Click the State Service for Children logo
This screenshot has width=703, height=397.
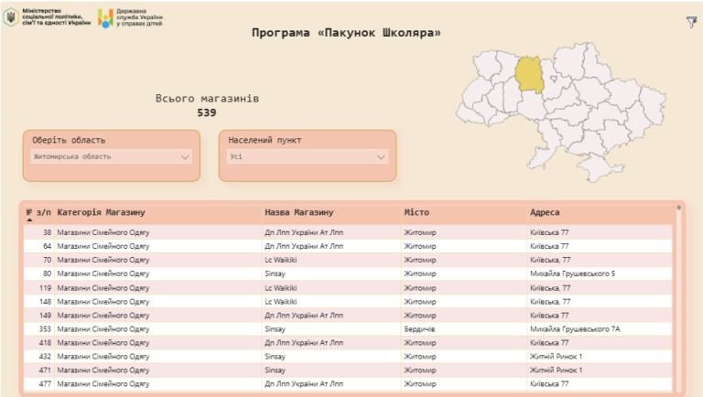coord(131,18)
